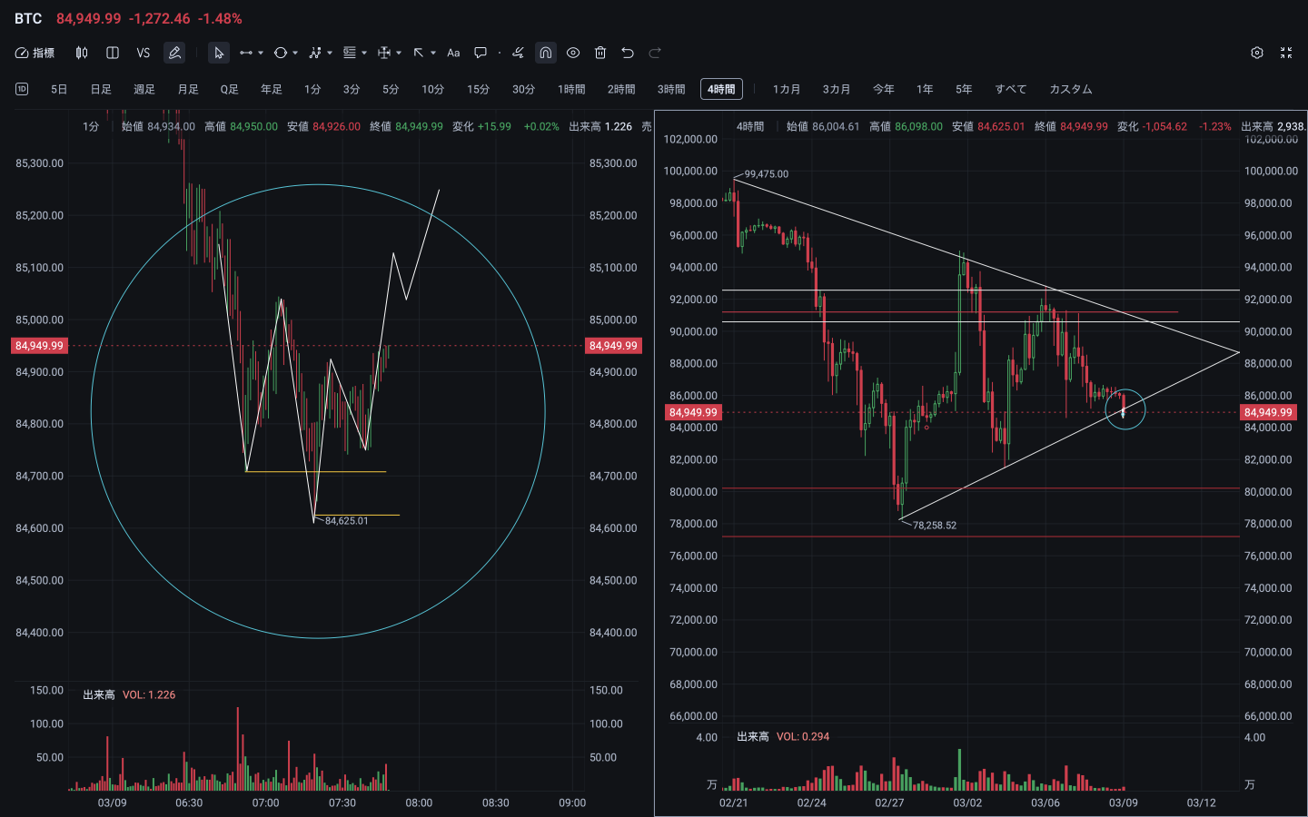Click the 84,625.01 low label on left chart
This screenshot has width=1308, height=817.
tap(347, 521)
